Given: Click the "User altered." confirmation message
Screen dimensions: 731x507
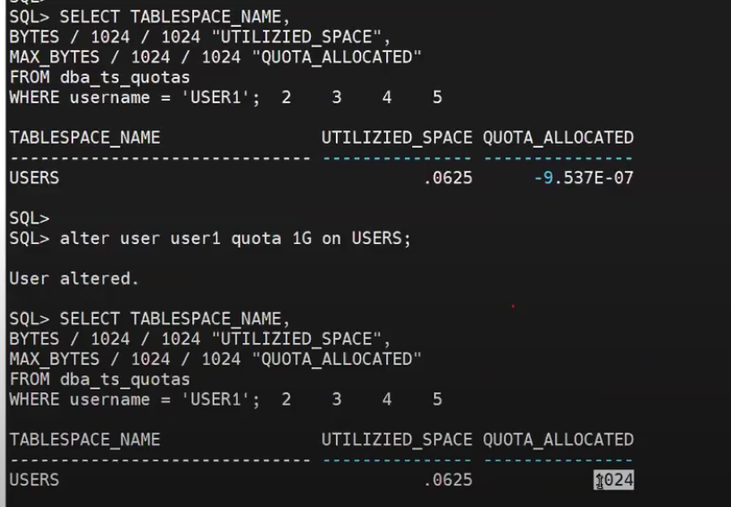Looking at the screenshot, I should 75,278.
